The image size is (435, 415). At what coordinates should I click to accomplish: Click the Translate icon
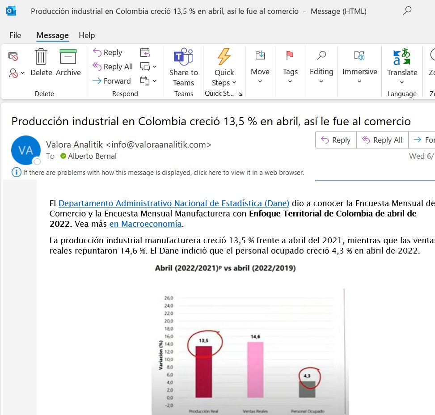(x=402, y=57)
